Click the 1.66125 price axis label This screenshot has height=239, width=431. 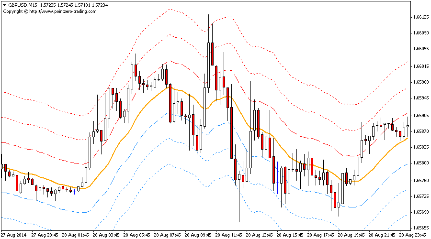(420, 17)
